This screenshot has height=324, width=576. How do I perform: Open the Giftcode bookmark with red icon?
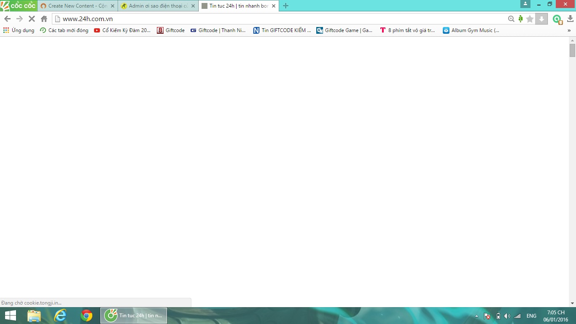click(171, 30)
